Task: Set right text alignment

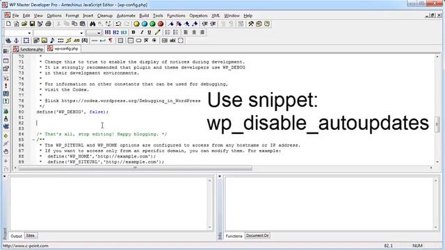Action: [x=202, y=33]
